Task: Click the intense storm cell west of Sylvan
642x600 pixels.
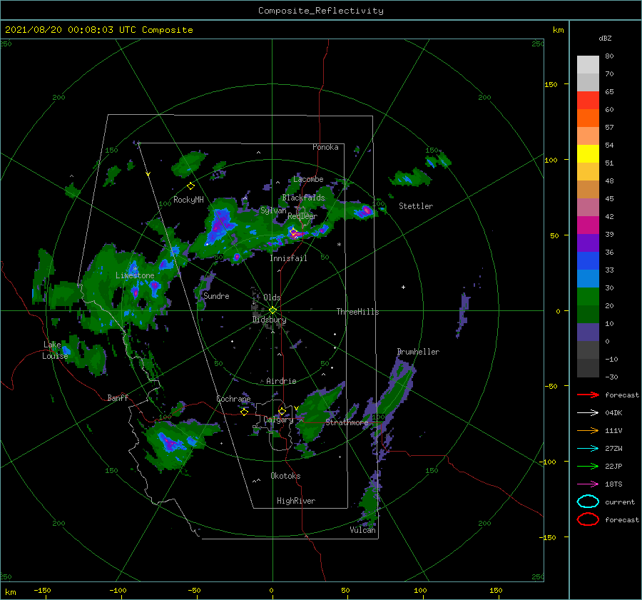Action: pos(219,225)
